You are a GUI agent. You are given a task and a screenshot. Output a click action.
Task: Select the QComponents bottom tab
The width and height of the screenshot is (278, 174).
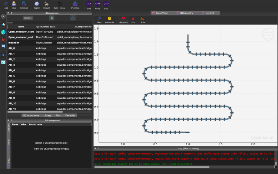pos(31,115)
